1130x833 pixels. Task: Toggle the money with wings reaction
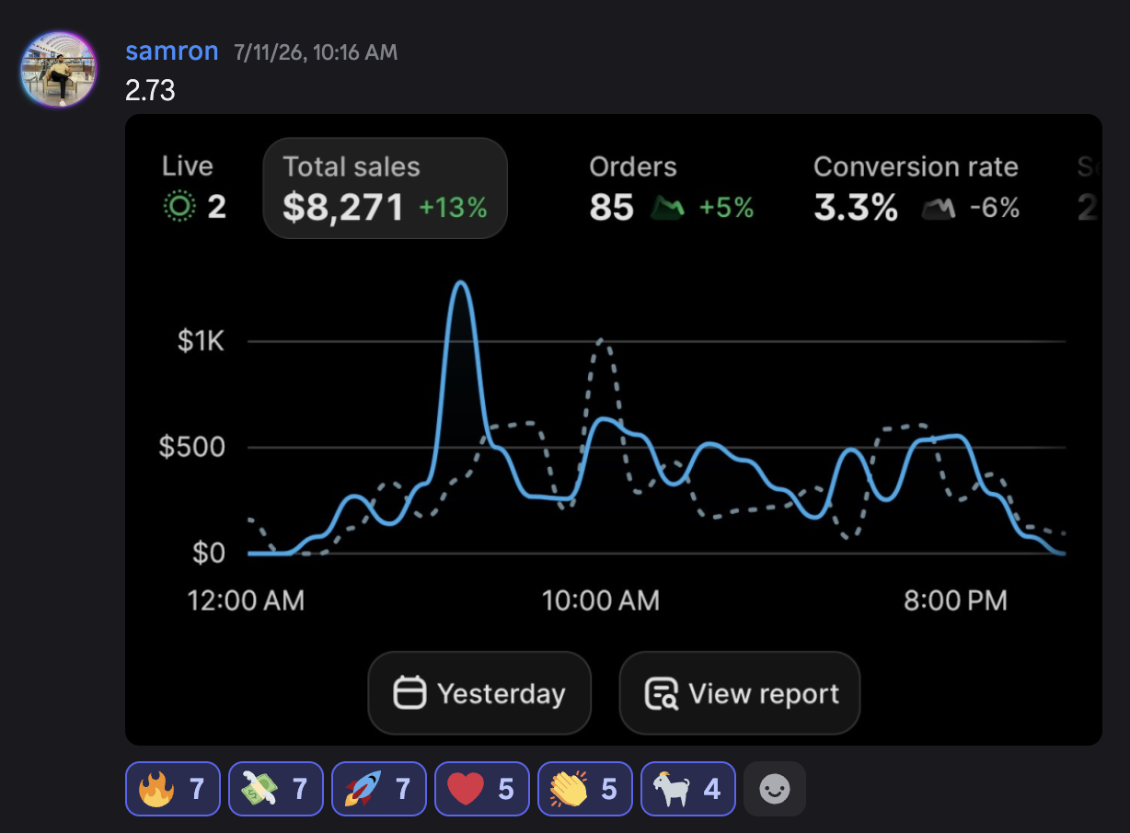(276, 789)
